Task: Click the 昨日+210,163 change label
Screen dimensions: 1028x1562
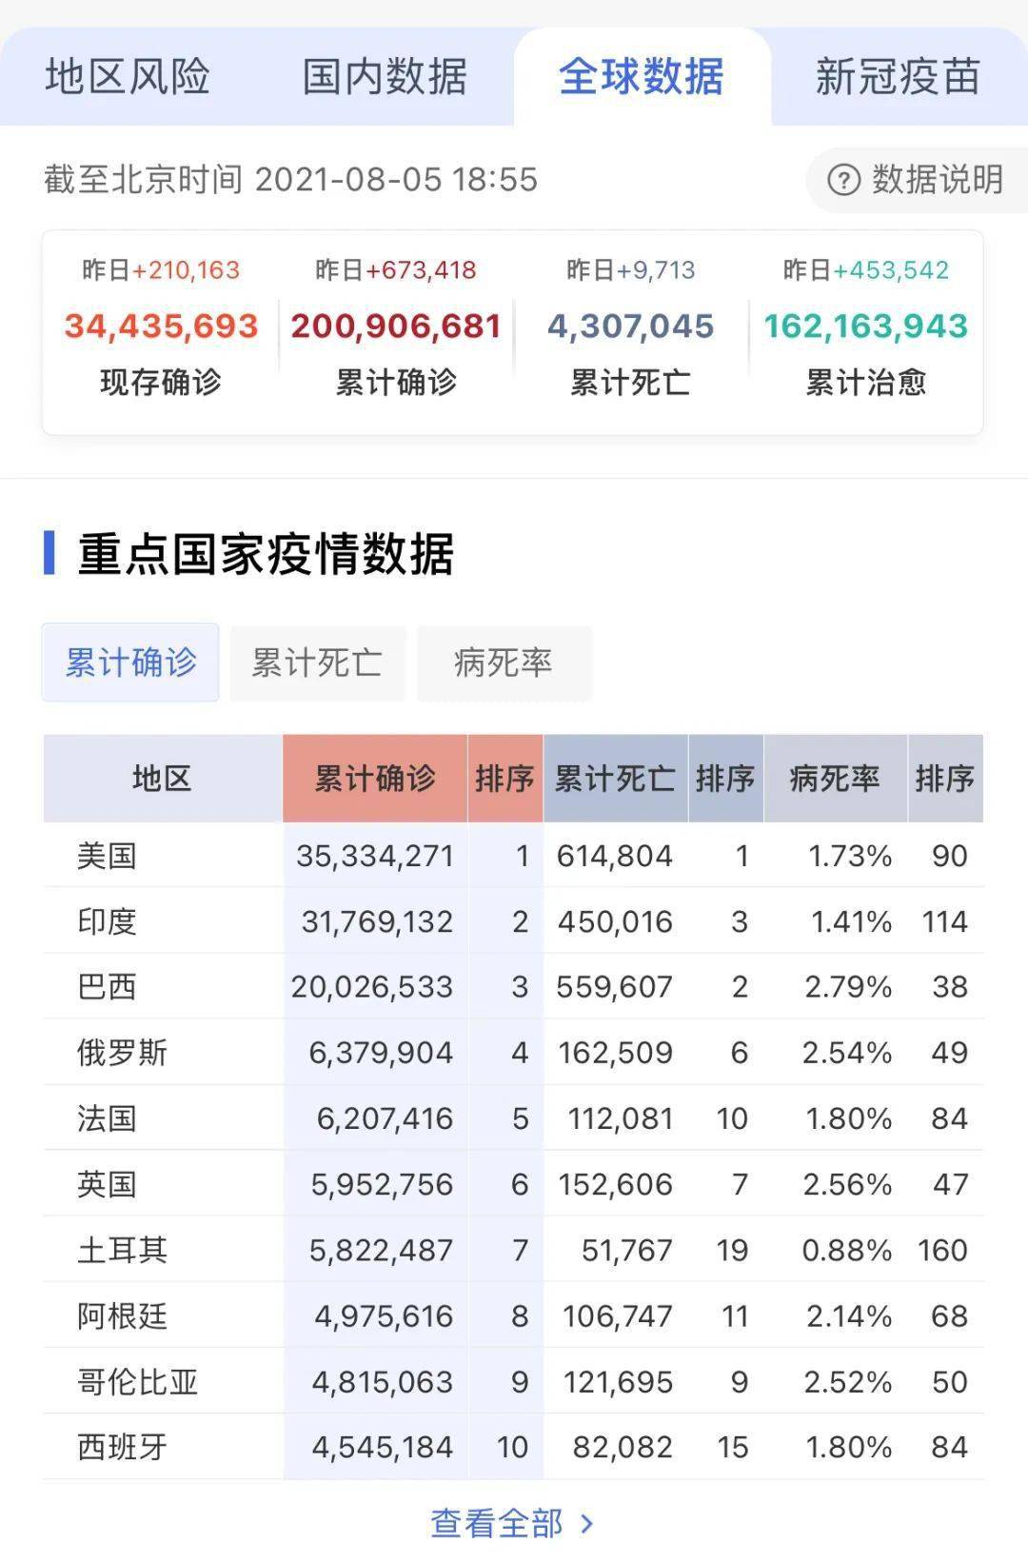Action: point(161,270)
